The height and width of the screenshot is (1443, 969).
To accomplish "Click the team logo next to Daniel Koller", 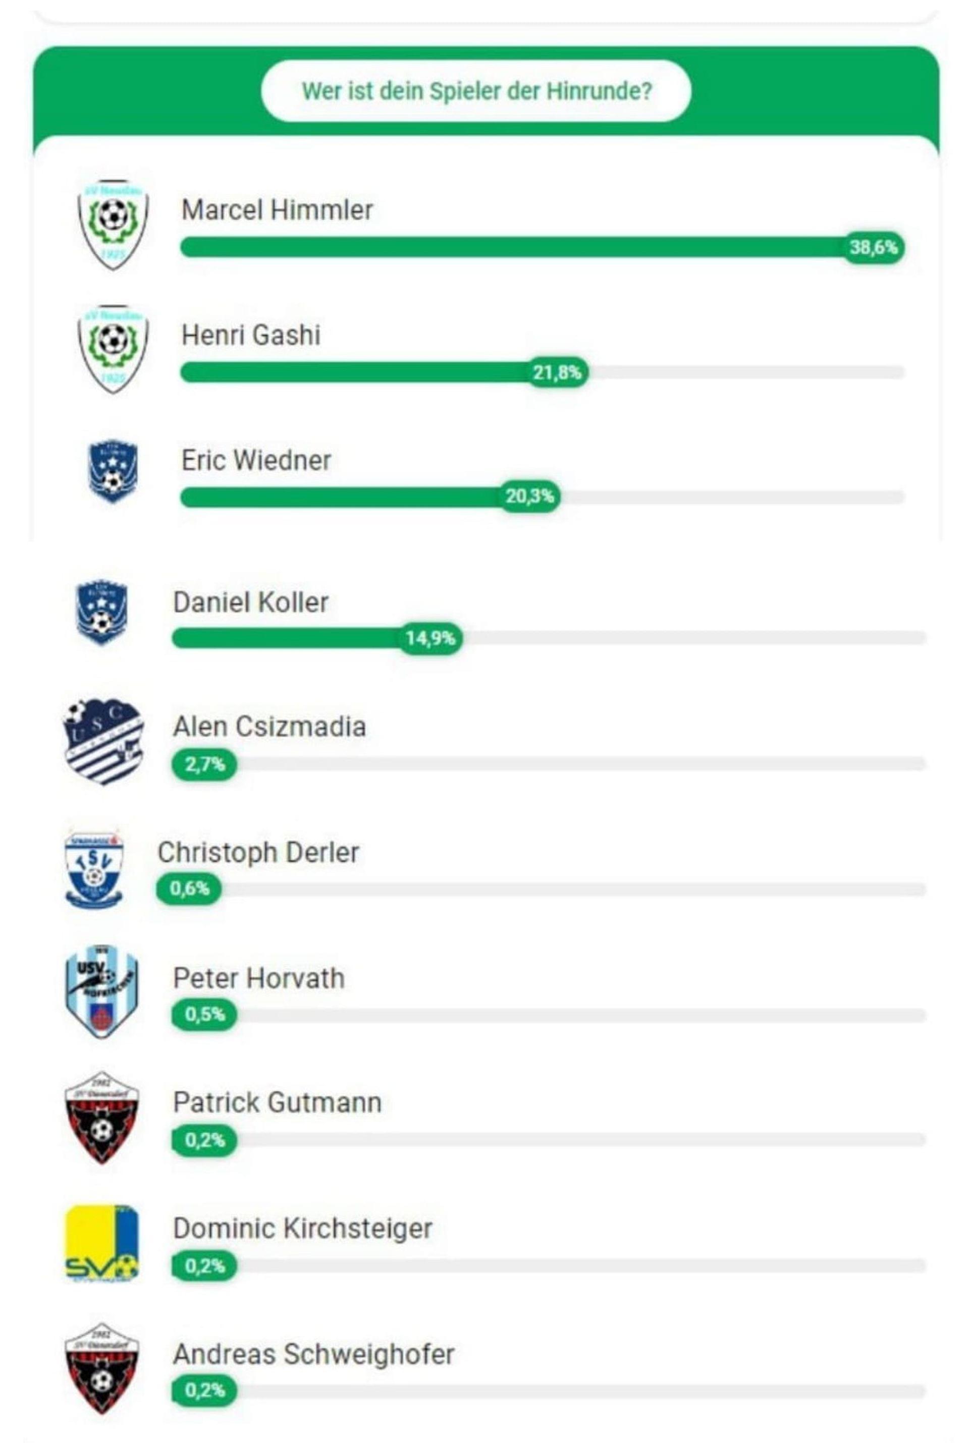I will pyautogui.click(x=101, y=612).
